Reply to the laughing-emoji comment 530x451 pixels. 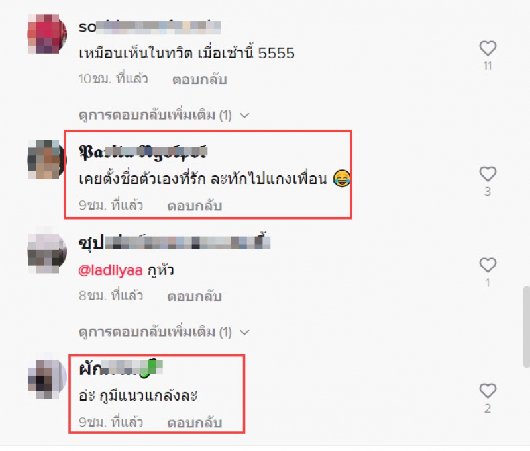195,206
